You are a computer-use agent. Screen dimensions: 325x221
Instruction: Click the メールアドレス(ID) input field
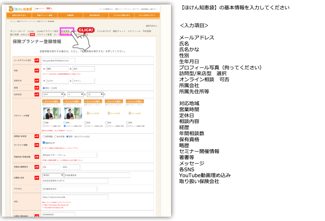[x=59, y=60]
